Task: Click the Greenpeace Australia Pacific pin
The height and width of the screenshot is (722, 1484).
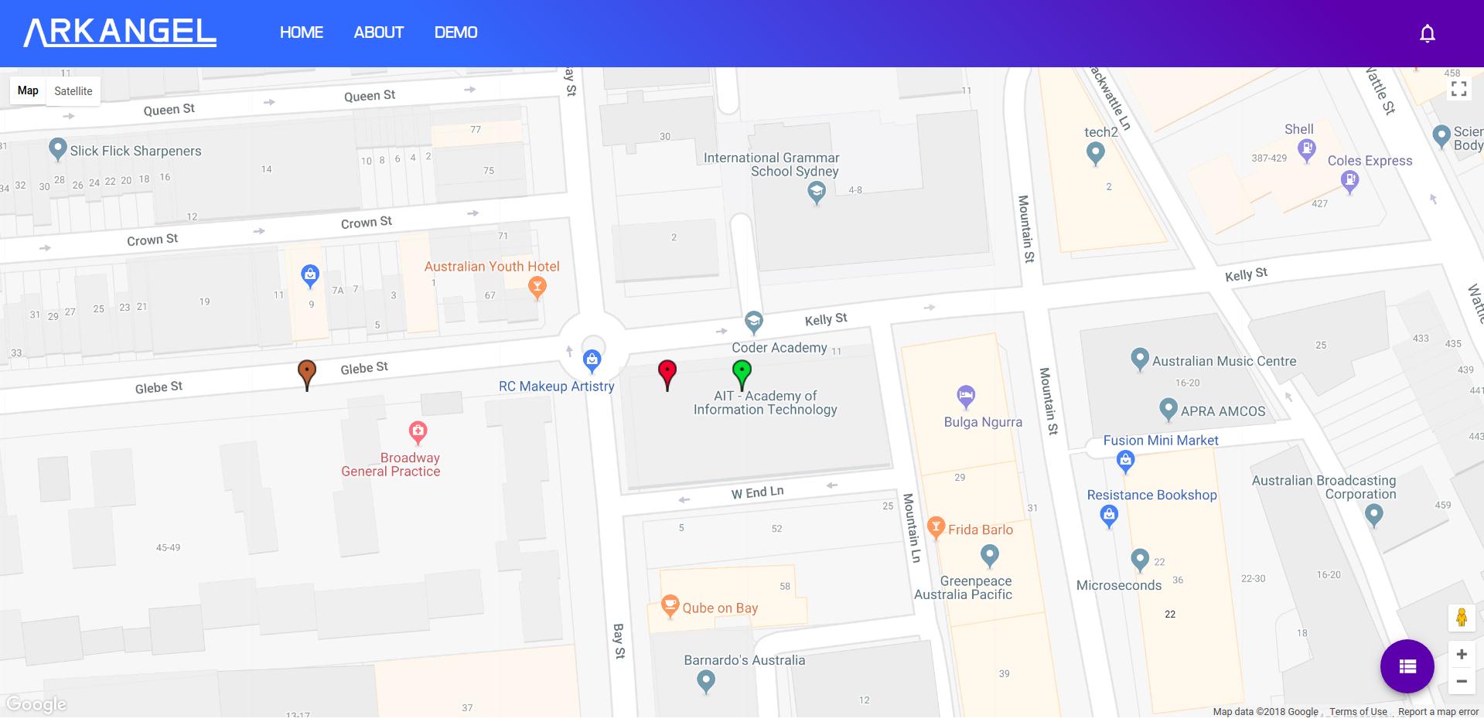Action: click(989, 556)
